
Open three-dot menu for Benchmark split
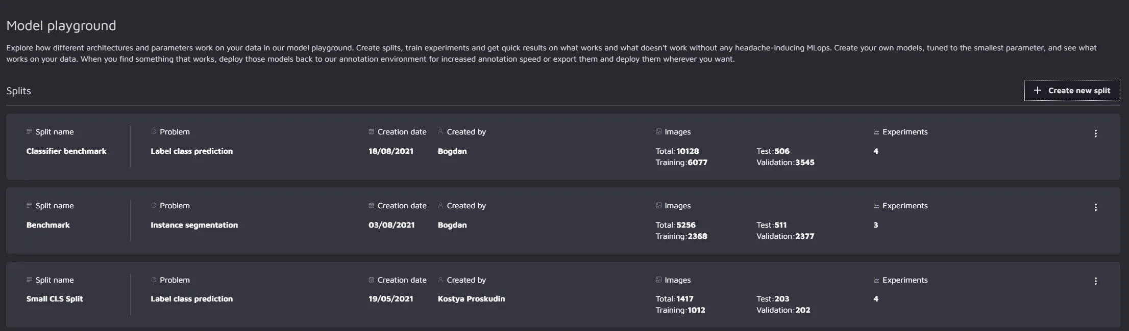coord(1095,207)
